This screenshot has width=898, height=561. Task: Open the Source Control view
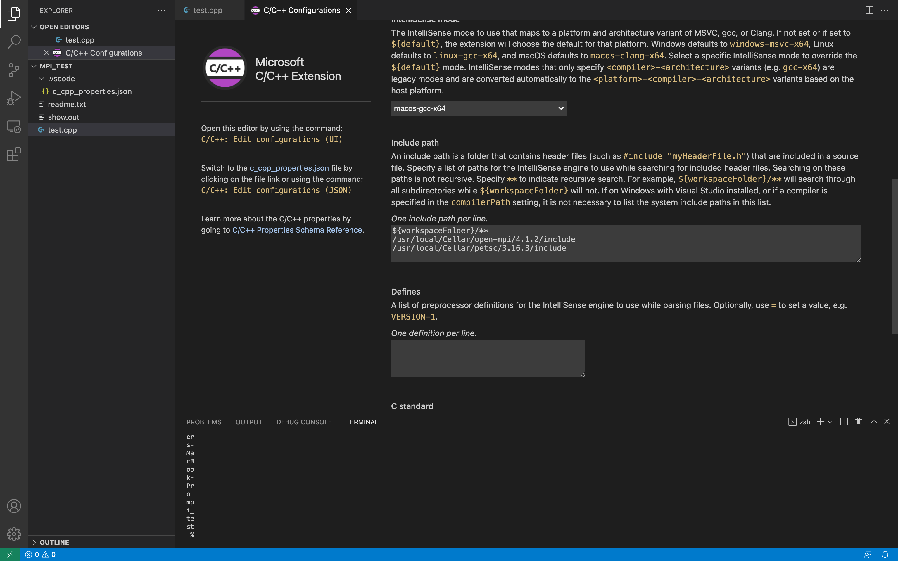pos(14,70)
